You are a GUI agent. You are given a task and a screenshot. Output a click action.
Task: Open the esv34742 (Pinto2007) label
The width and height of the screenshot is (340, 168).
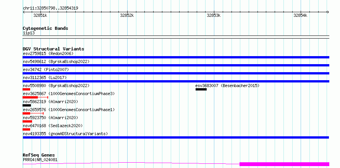46,69
